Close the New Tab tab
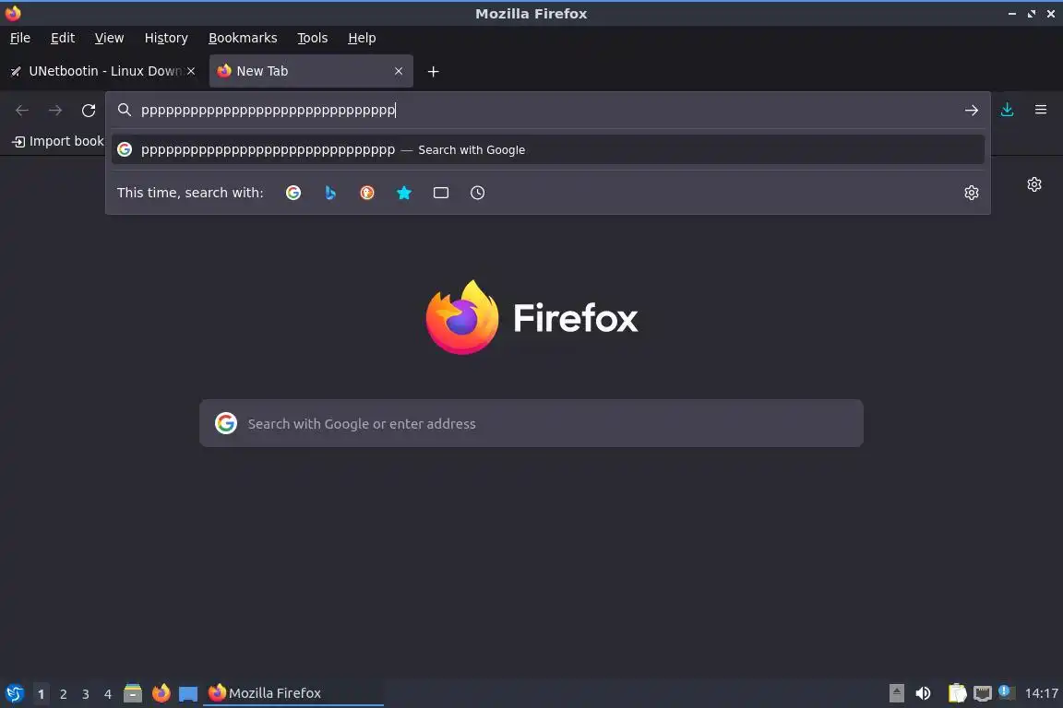Image resolution: width=1063 pixels, height=708 pixels. 399,71
